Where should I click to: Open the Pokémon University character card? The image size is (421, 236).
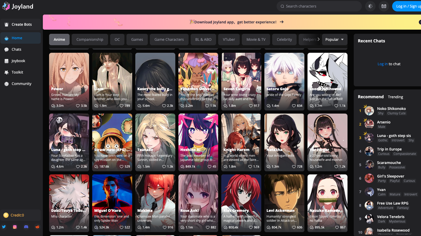[x=198, y=82]
